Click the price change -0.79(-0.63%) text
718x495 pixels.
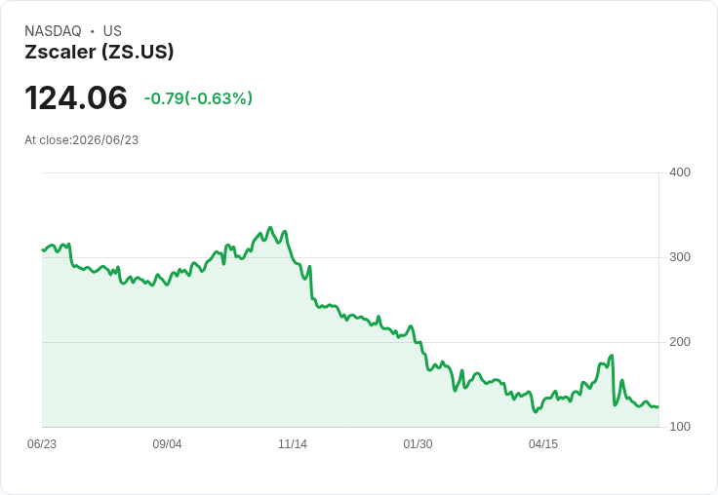[x=198, y=98]
